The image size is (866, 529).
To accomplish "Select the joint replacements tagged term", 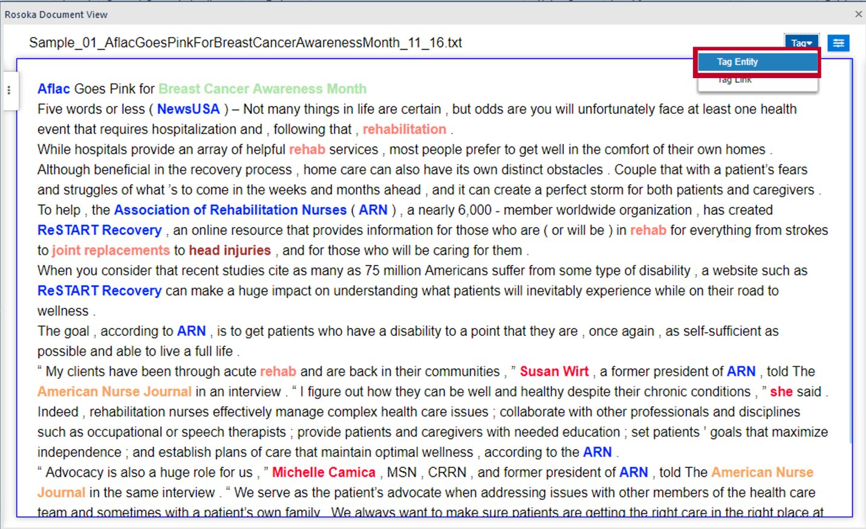I will click(111, 251).
